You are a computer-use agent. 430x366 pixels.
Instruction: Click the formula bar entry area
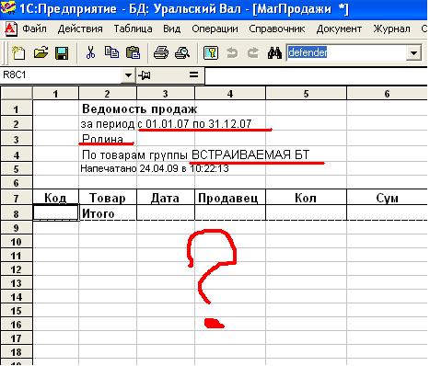point(316,75)
